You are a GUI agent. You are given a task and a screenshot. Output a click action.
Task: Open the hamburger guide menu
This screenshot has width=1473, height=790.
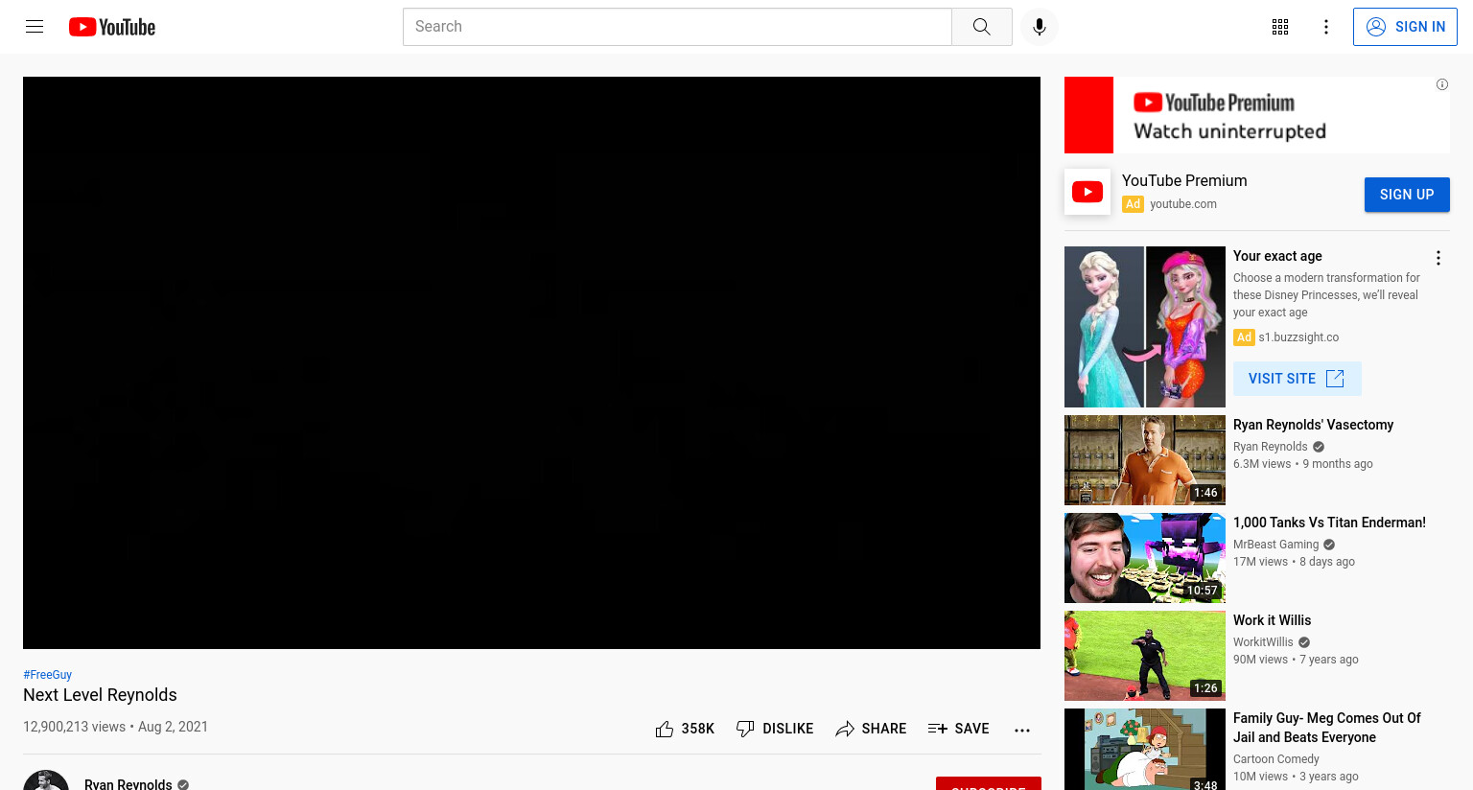(35, 27)
